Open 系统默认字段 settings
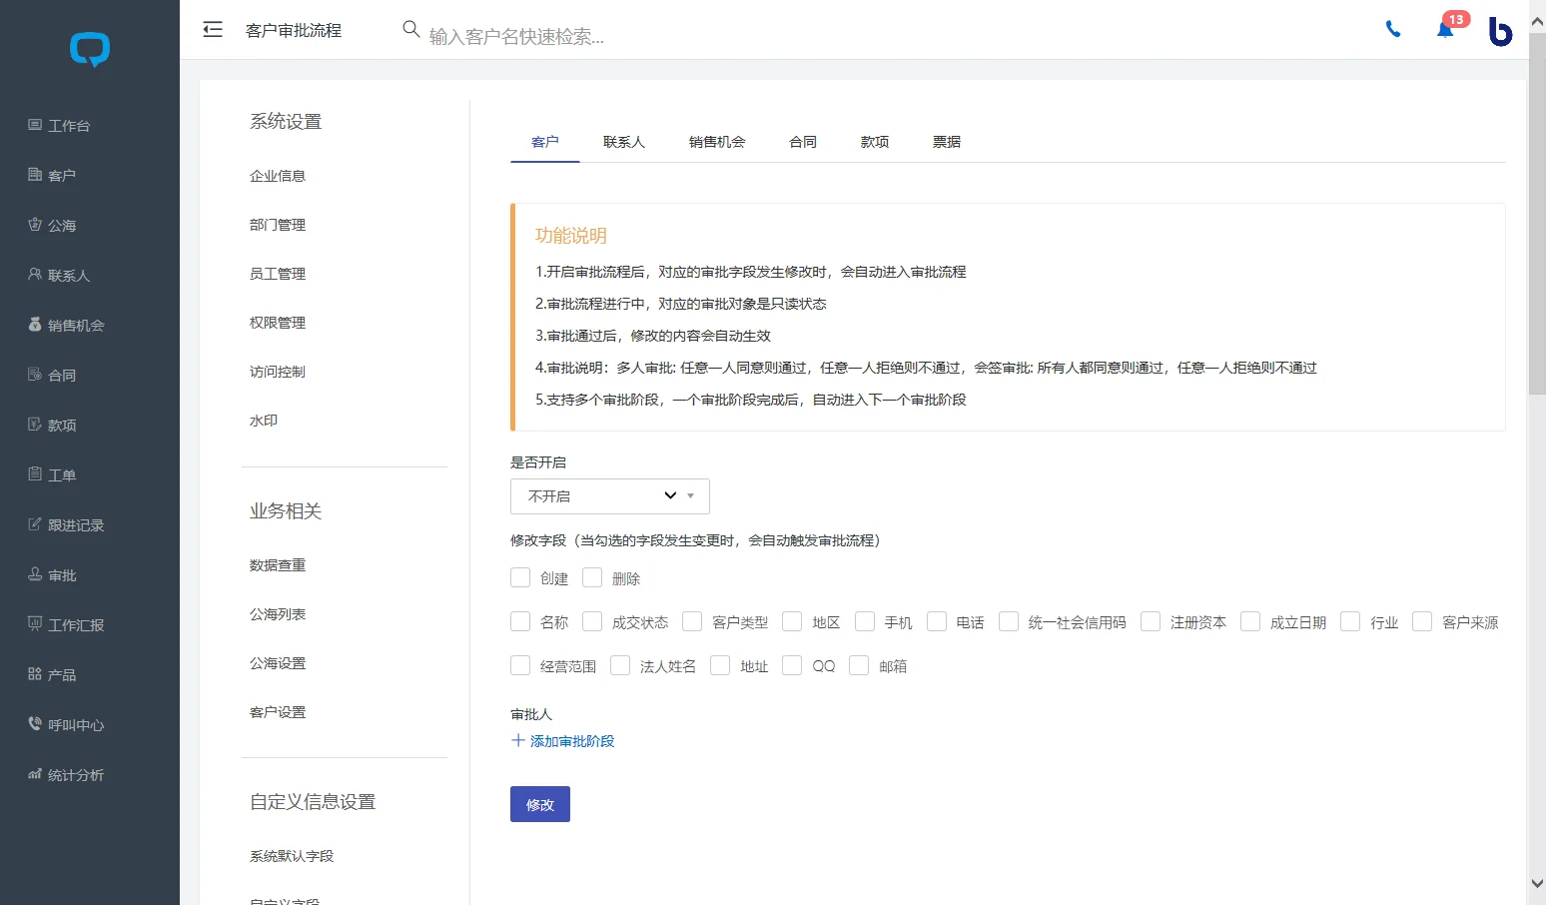Viewport: 1546px width, 905px height. point(292,855)
